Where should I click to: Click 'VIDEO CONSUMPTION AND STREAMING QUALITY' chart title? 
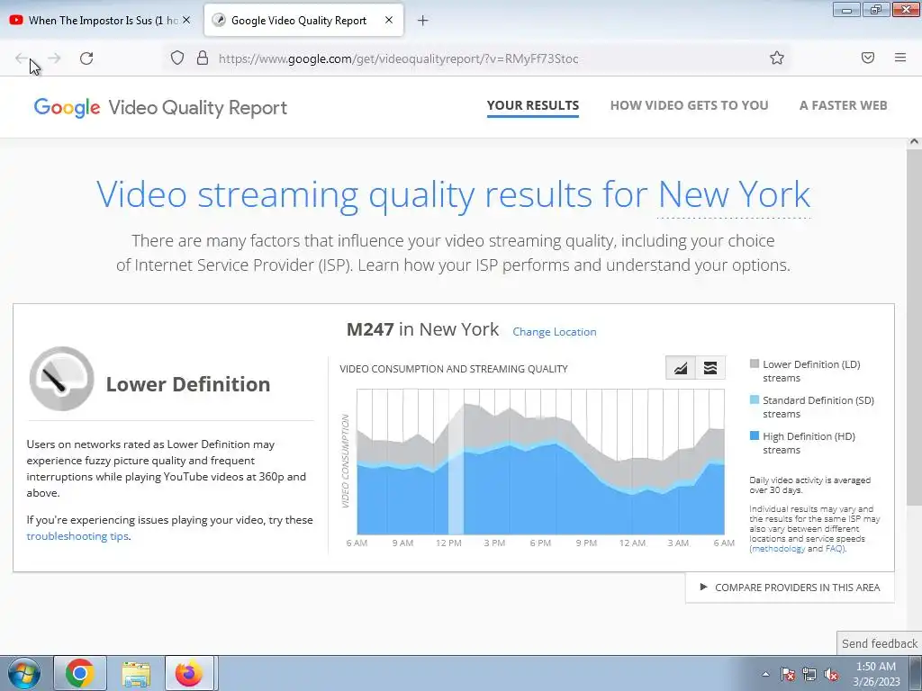point(454,369)
